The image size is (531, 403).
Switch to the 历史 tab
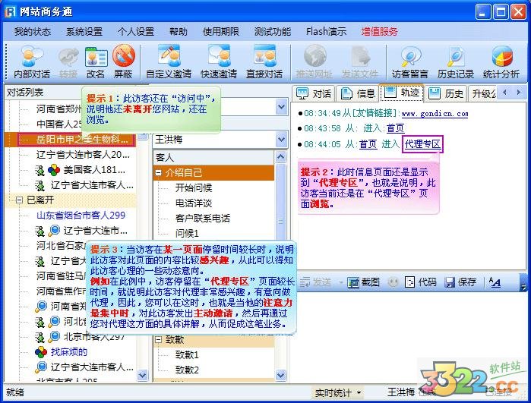click(x=446, y=93)
